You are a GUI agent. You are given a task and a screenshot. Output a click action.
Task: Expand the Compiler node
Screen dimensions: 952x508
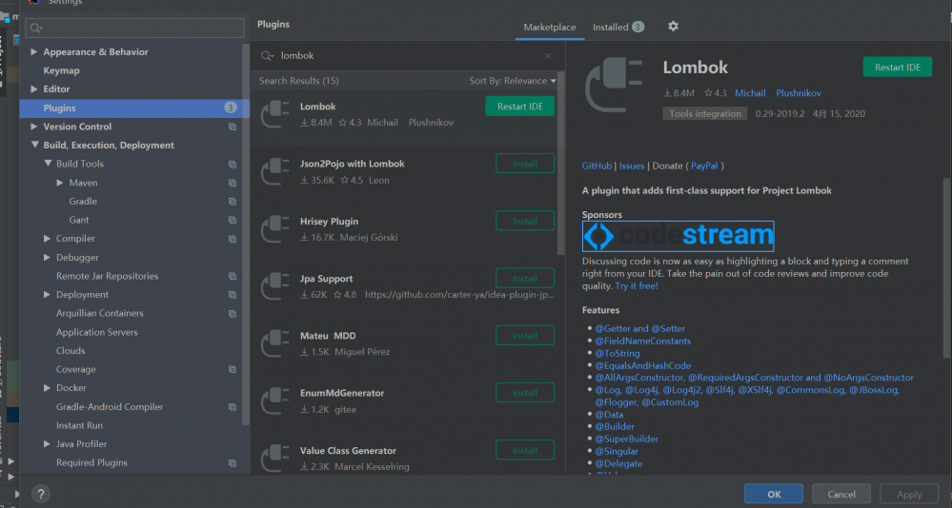point(47,239)
